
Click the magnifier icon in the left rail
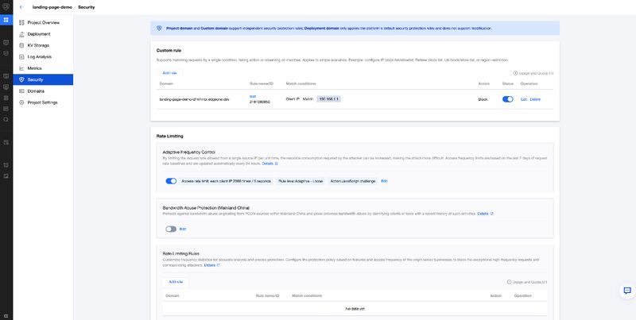(6, 119)
